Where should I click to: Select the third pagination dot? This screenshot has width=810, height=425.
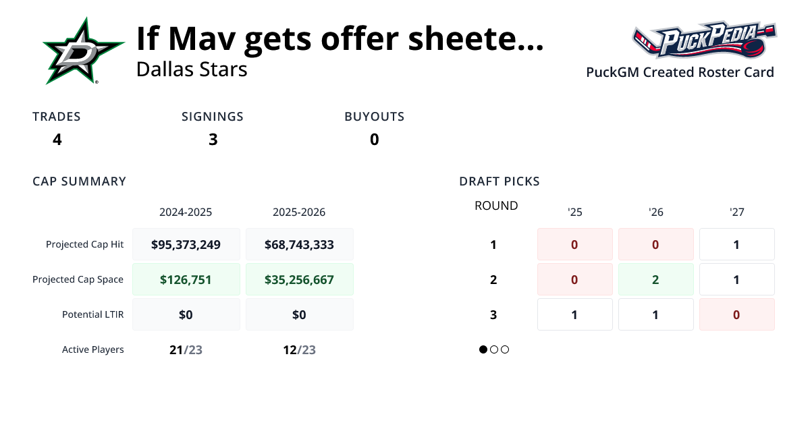(x=505, y=349)
